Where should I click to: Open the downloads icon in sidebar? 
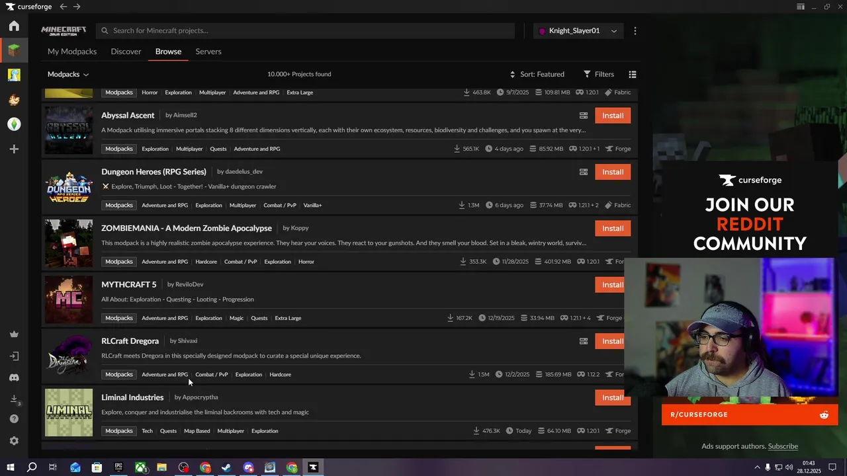[14, 399]
